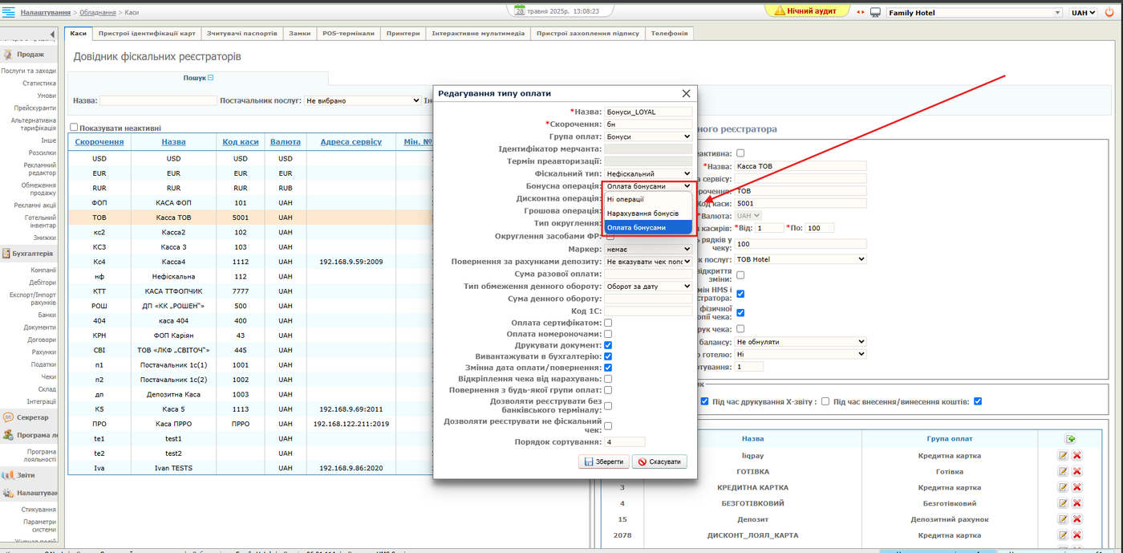
Task: Open the Фіскальний тип dropdown
Action: coord(647,173)
